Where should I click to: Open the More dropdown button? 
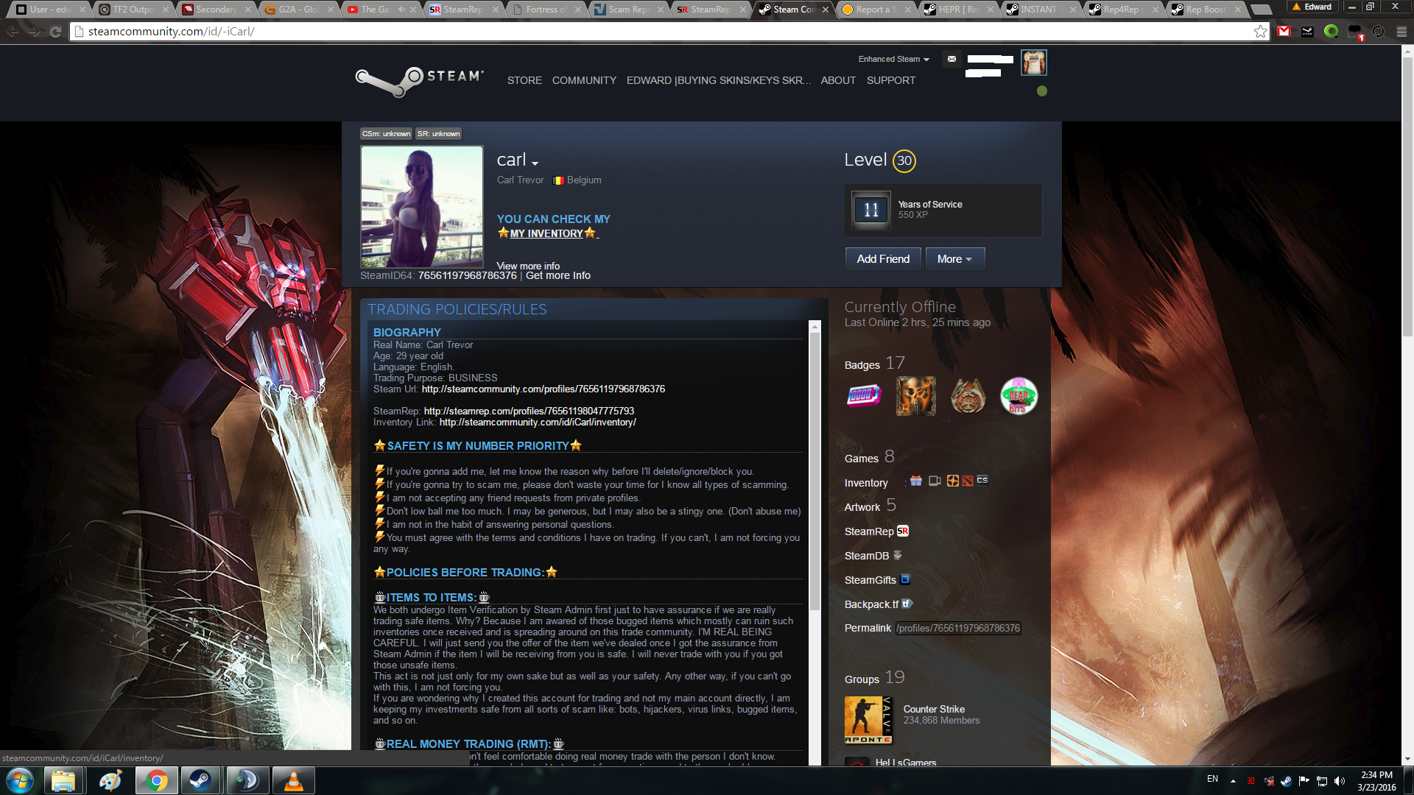[954, 259]
